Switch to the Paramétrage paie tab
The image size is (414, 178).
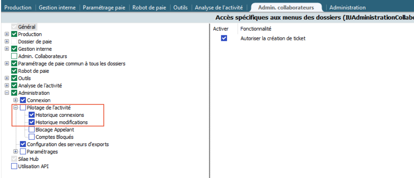105,7
